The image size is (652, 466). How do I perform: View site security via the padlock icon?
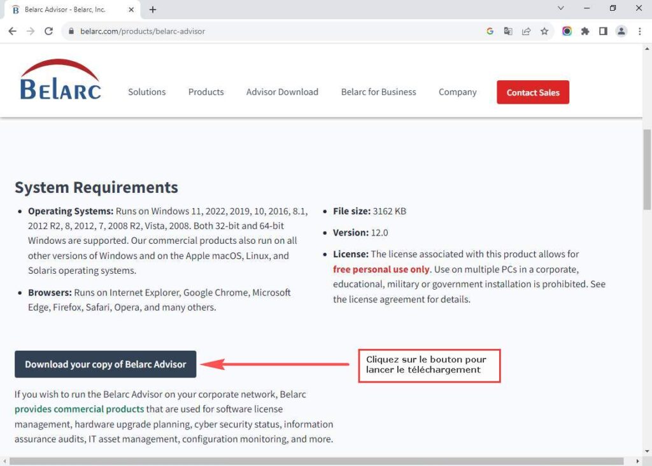click(x=73, y=31)
